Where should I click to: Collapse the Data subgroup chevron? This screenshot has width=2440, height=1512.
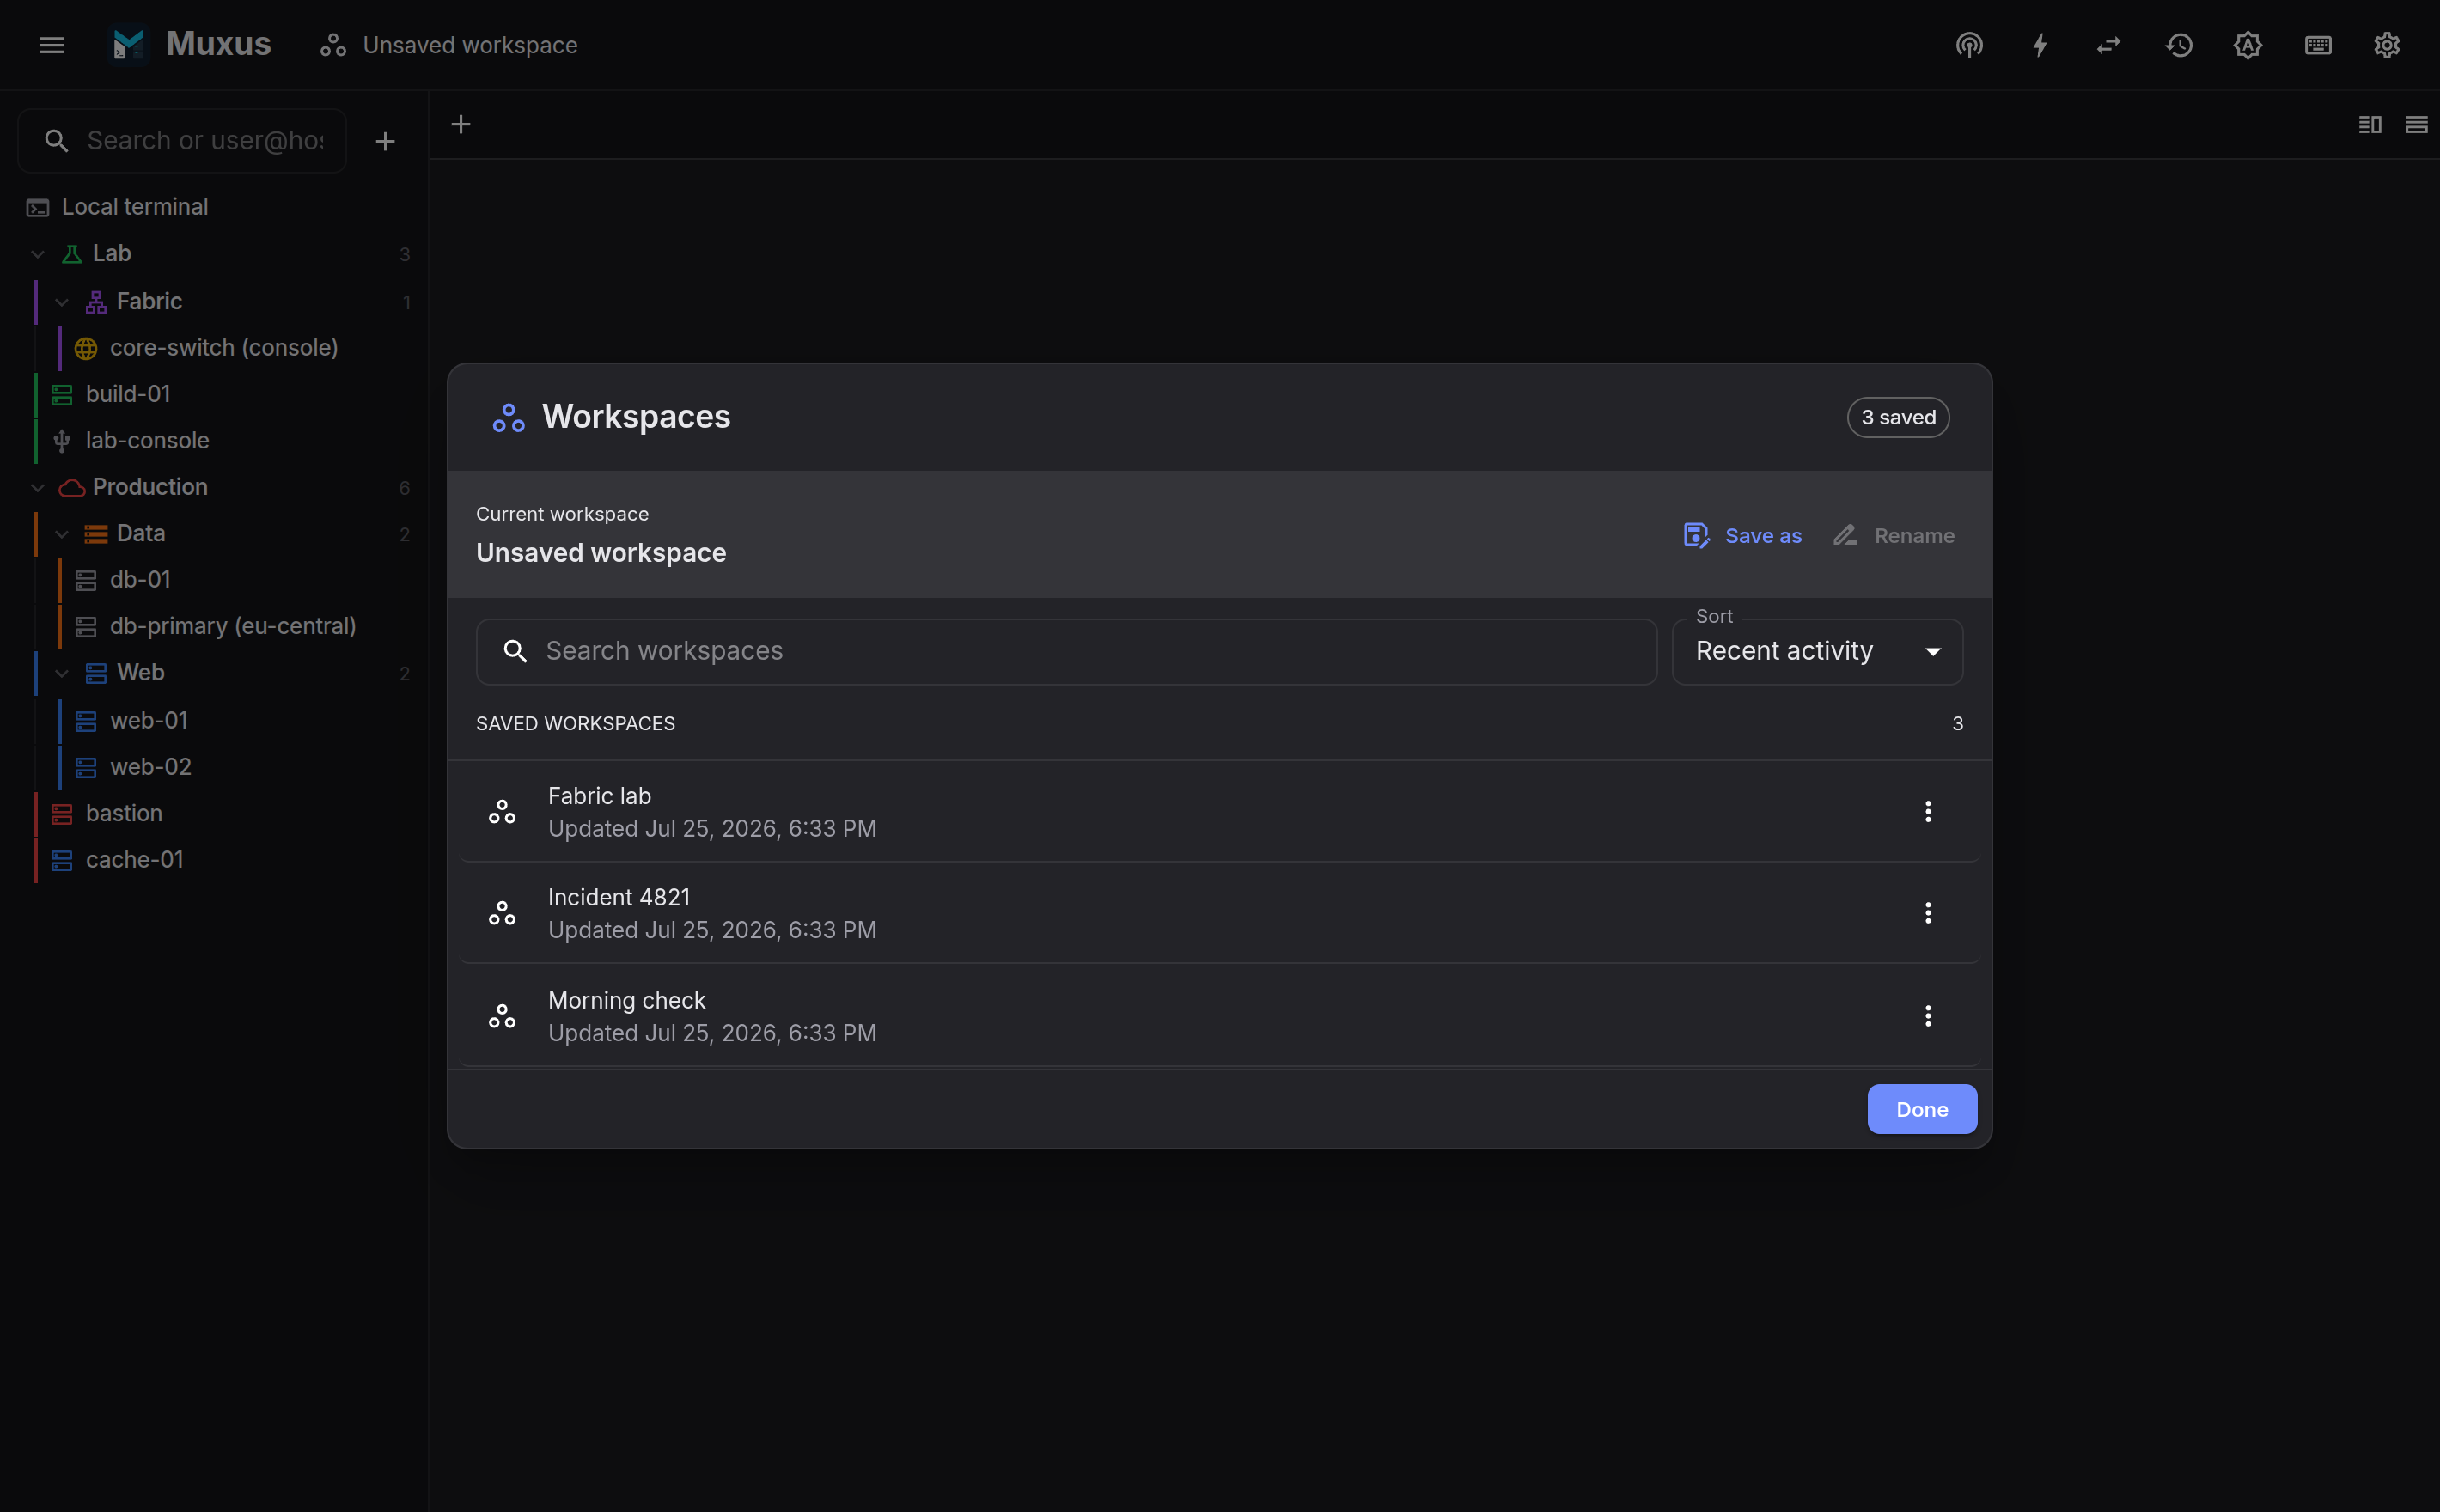[62, 534]
